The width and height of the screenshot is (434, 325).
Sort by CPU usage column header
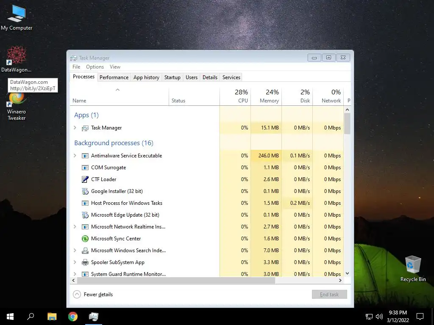point(235,96)
